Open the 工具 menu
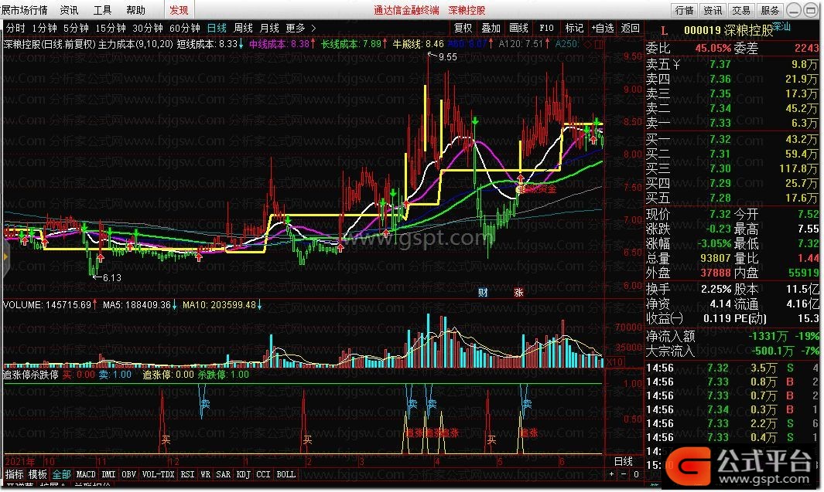This screenshot has width=824, height=492. (102, 10)
